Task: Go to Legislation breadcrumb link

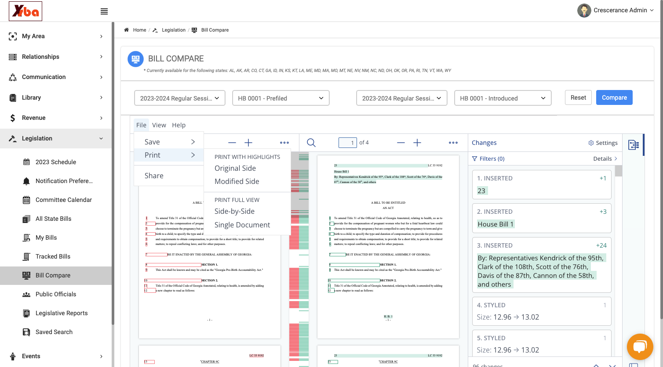Action: [174, 30]
